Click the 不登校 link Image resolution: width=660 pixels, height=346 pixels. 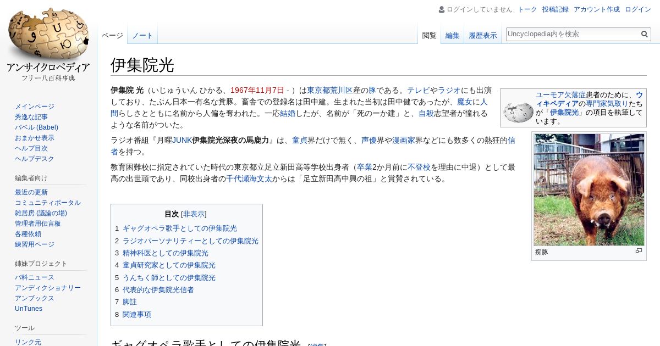(x=419, y=167)
